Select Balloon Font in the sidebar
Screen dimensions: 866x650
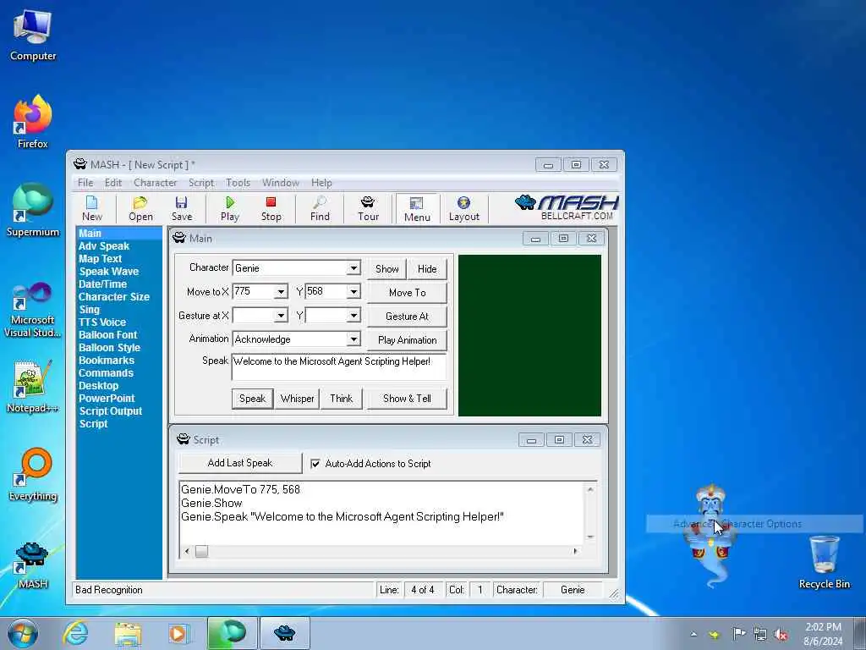pyautogui.click(x=107, y=335)
